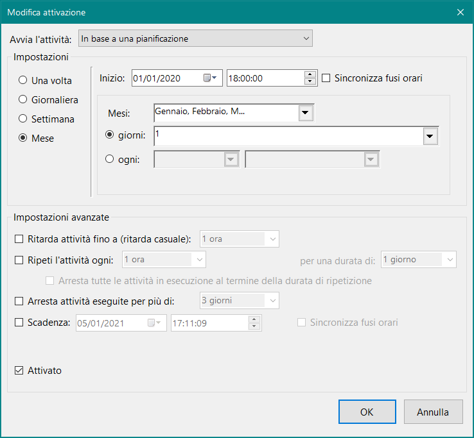Click the Annulla button
This screenshot has height=438, width=474.
click(433, 412)
